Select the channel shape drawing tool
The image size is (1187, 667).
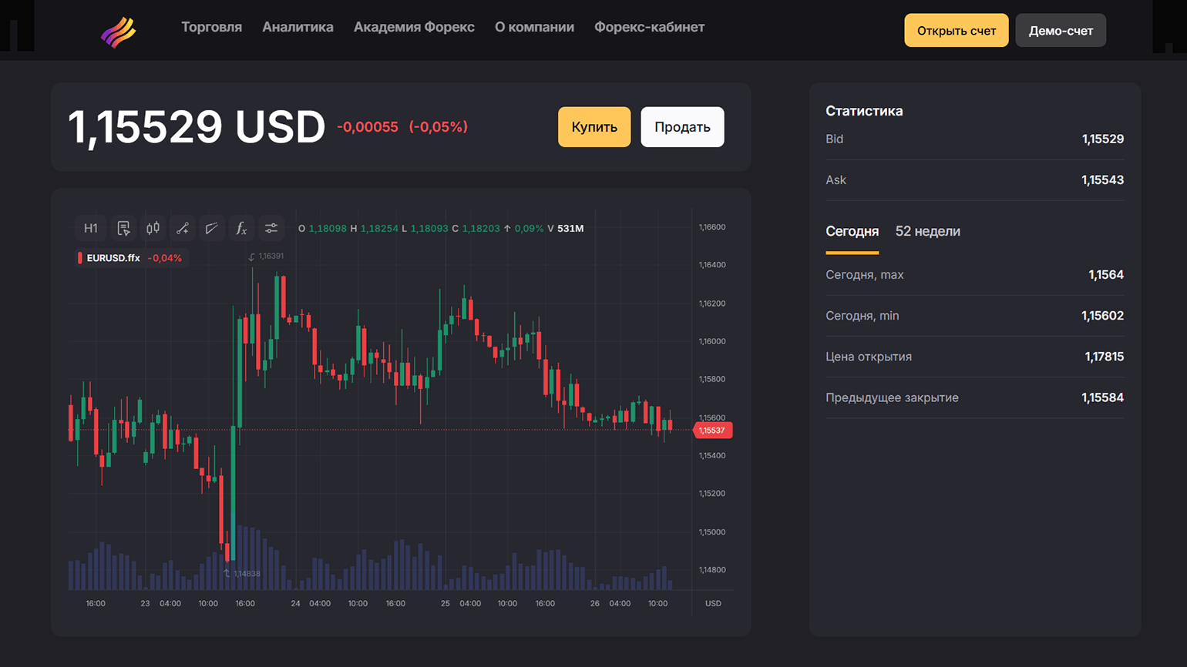pyautogui.click(x=212, y=228)
